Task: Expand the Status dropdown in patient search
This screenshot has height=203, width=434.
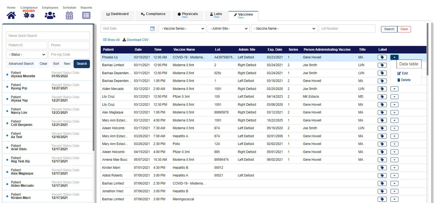Action: [26, 55]
